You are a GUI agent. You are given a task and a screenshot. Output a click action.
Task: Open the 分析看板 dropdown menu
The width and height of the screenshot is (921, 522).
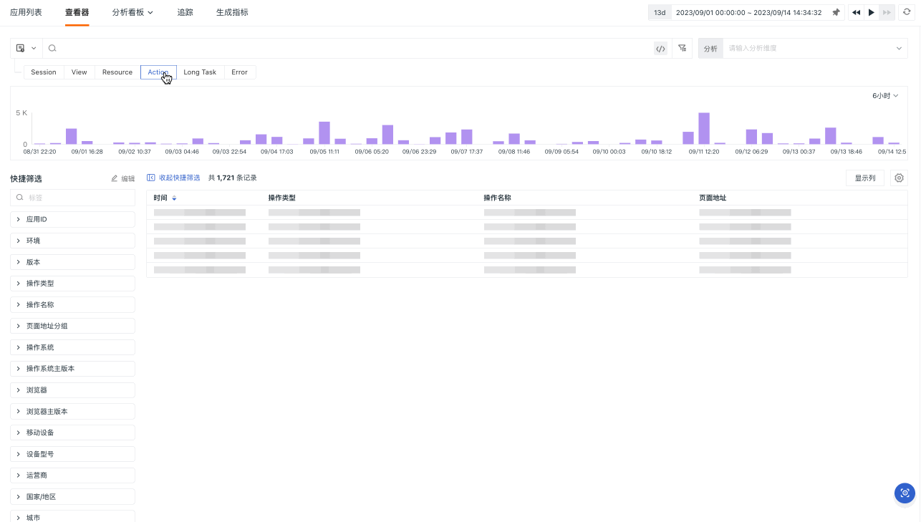[132, 12]
